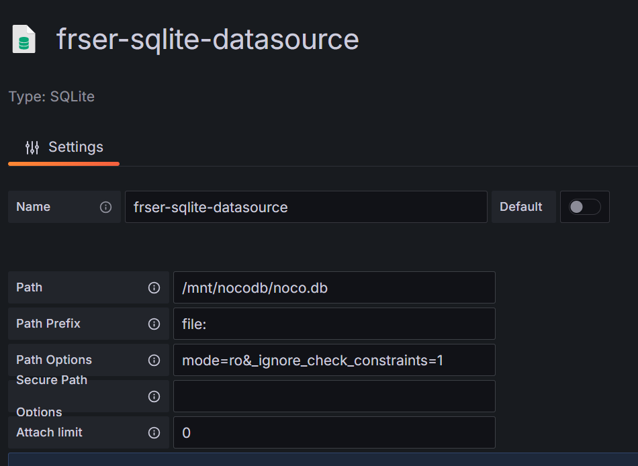Viewport: 638px width, 466px height.
Task: Select the Attach limit field showing 0
Action: 334,432
